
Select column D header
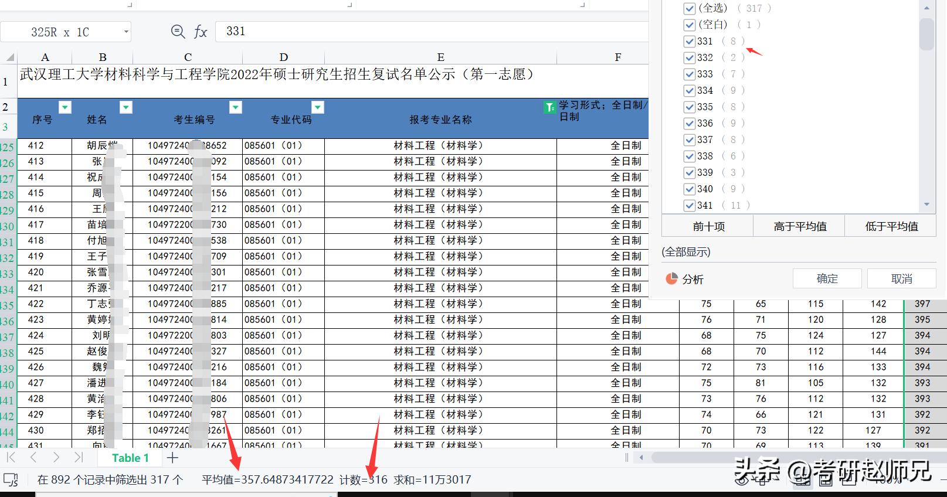click(x=283, y=57)
